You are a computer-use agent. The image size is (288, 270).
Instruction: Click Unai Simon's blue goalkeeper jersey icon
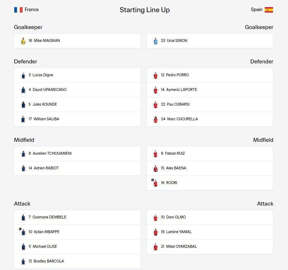coord(156,41)
